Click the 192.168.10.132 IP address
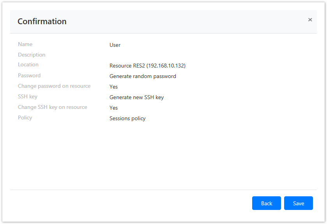Screen dimensions: 327x224 coord(166,66)
